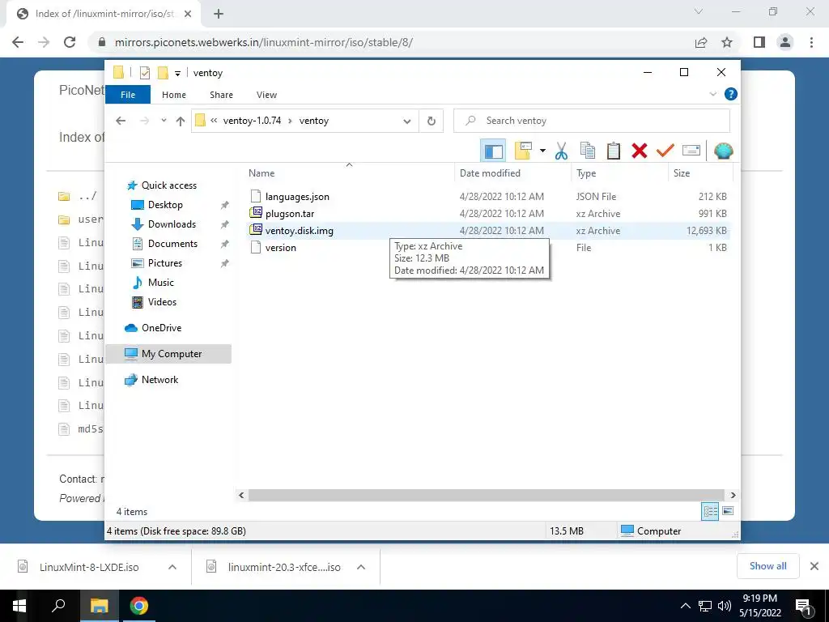Unpin Desktop using its pin icon
This screenshot has width=829, height=622.
coord(224,205)
